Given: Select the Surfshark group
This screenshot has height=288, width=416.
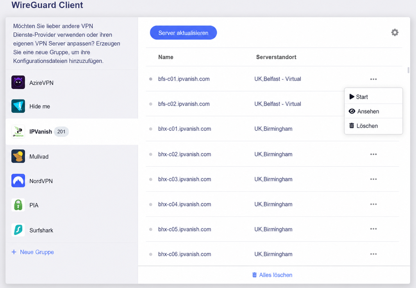Looking at the screenshot, I should [71, 230].
